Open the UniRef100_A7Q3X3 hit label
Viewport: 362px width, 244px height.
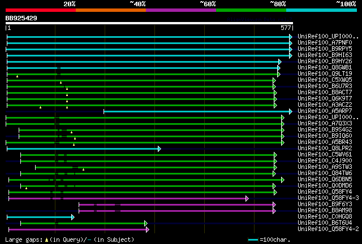325,124
